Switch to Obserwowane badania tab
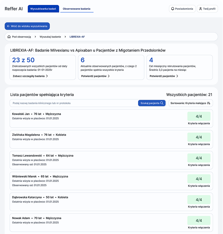 click(77, 9)
